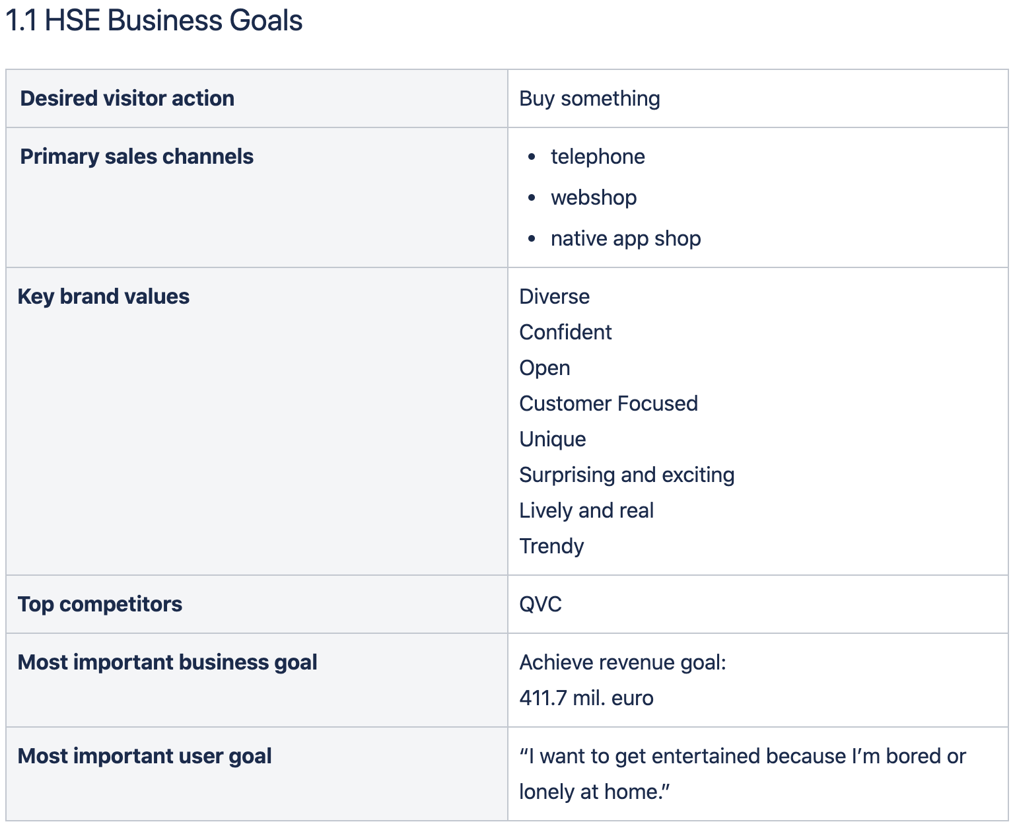1013x828 pixels.
Task: Click 'Surprising and exciting' brand value
Action: [627, 475]
